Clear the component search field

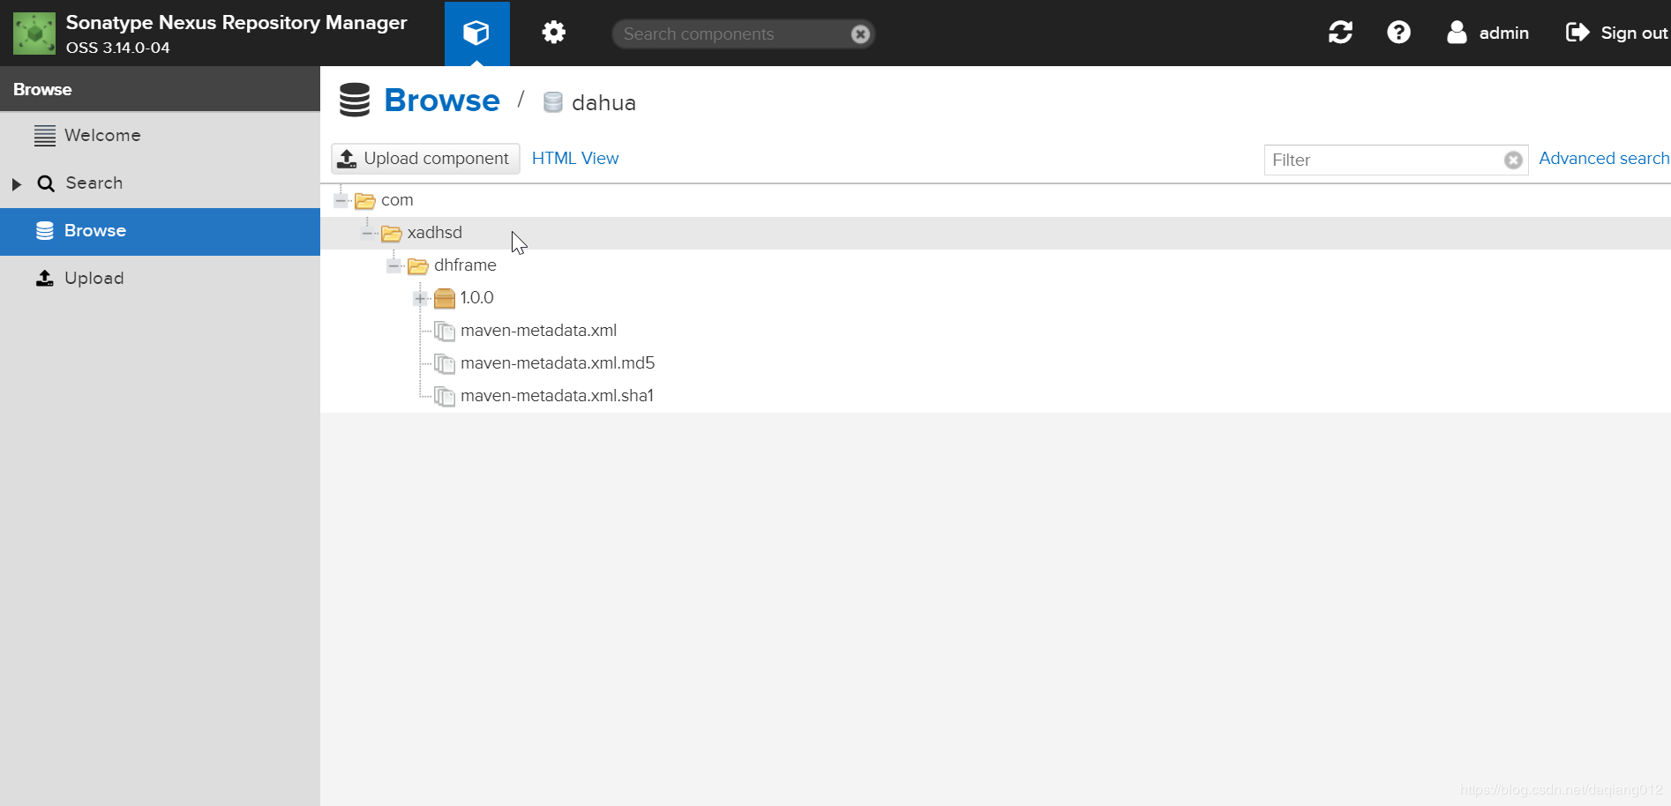click(x=860, y=34)
